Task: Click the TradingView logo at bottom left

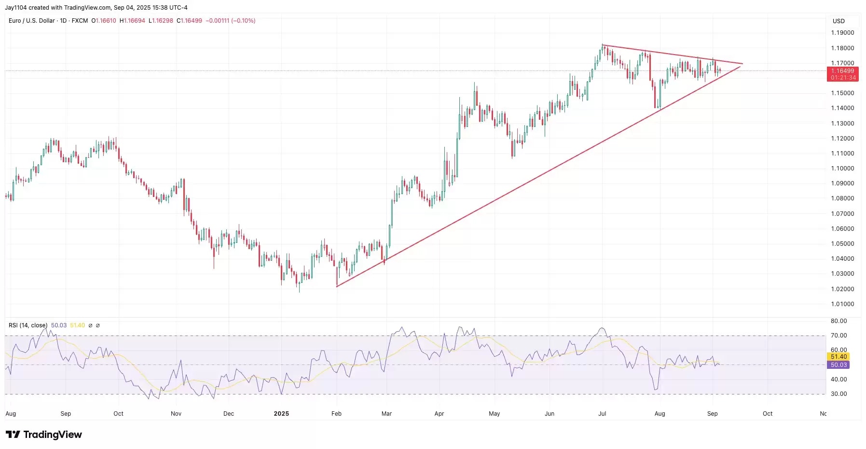Action: pos(44,435)
